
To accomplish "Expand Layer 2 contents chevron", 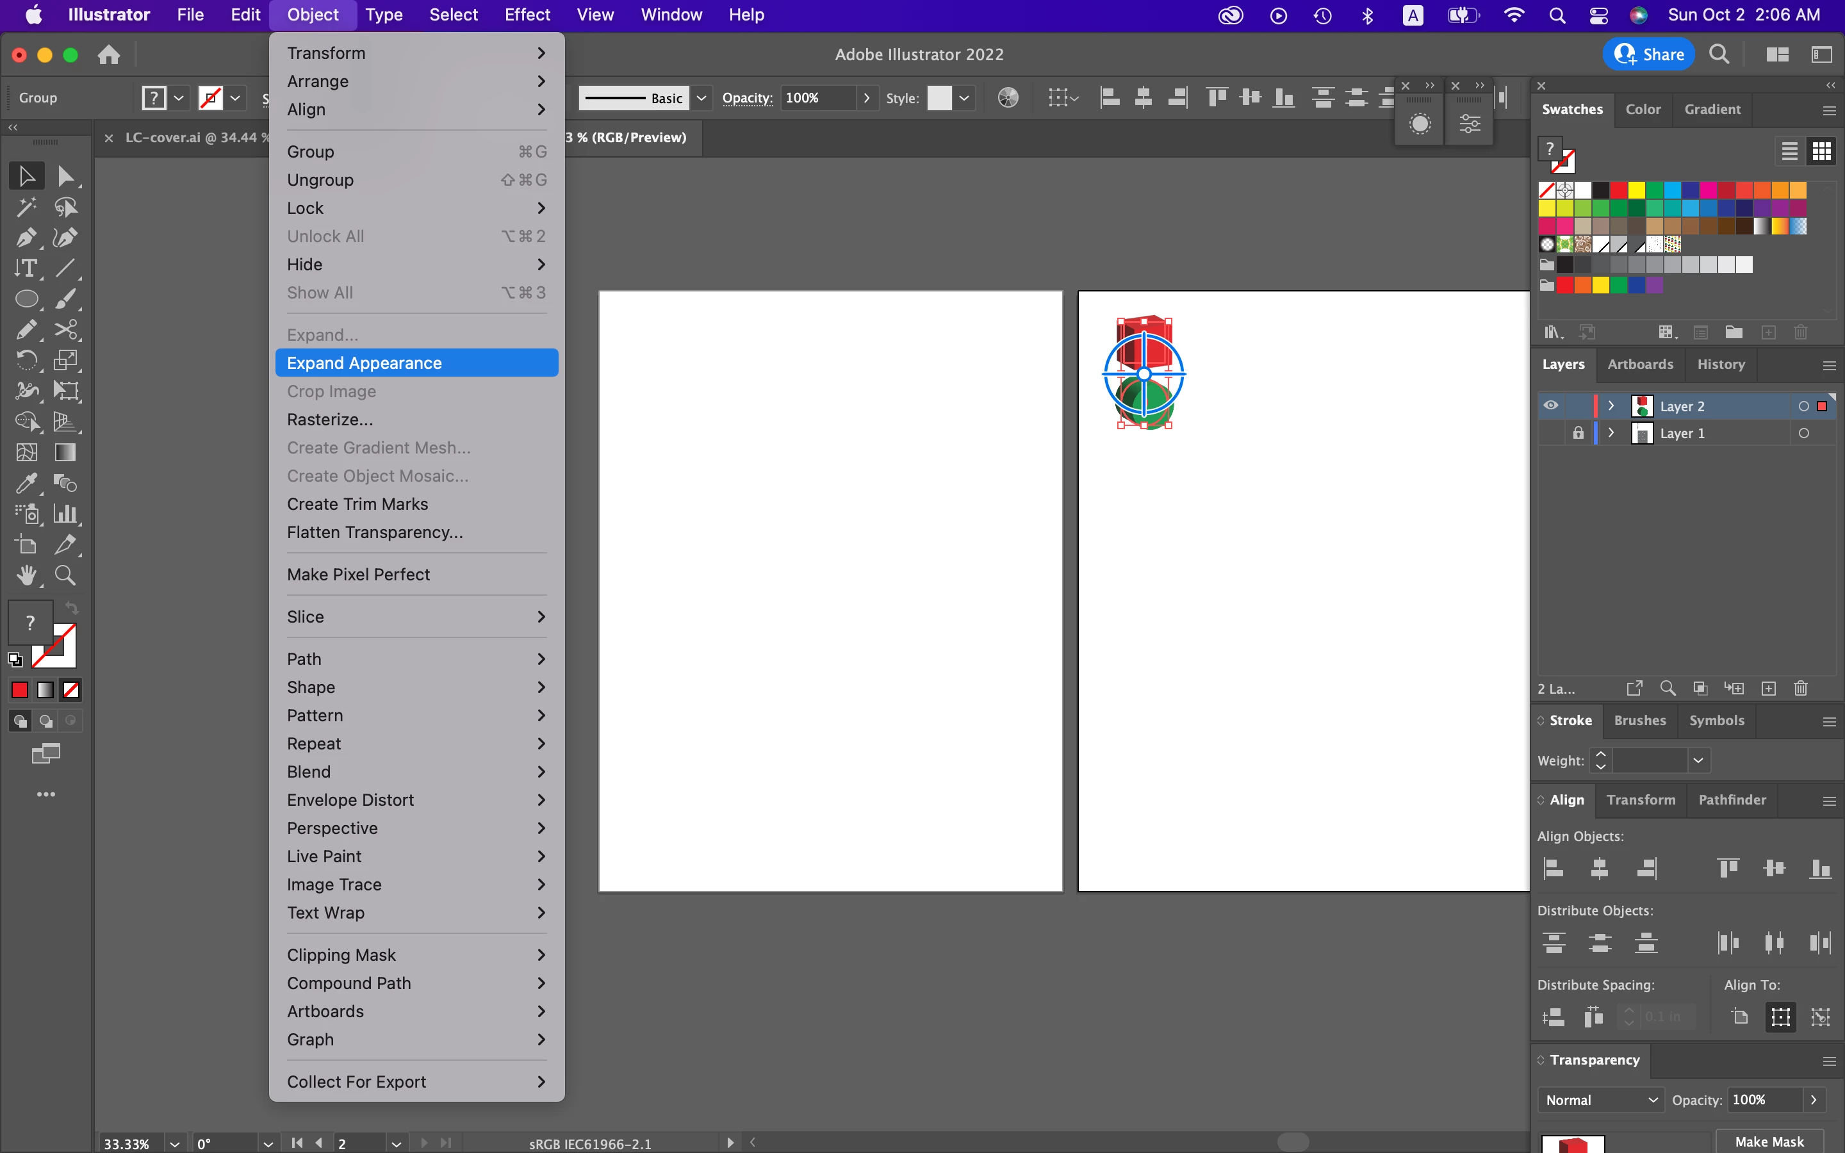I will point(1611,405).
